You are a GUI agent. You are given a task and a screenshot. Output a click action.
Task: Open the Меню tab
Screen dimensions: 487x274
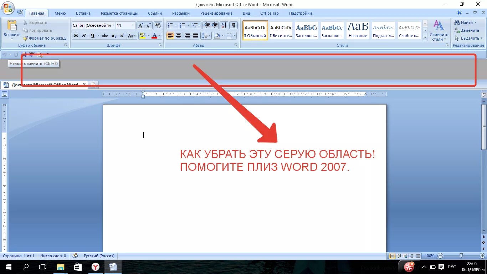[x=60, y=13]
